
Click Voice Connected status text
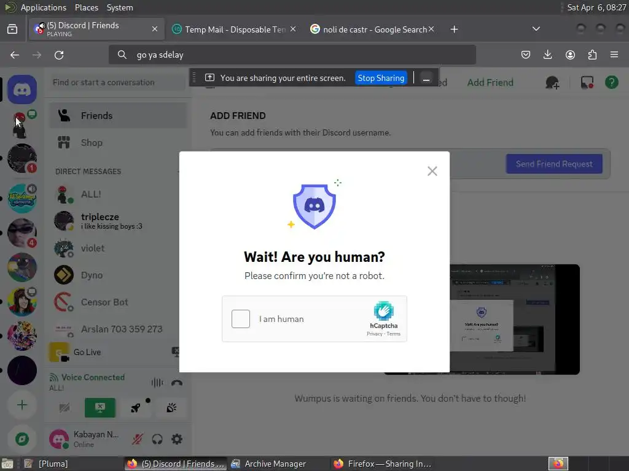click(x=93, y=377)
